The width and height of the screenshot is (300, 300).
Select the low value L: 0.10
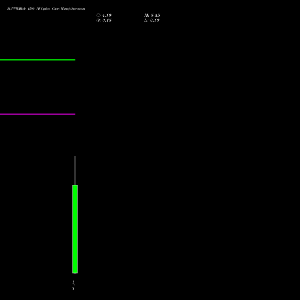click(x=152, y=20)
